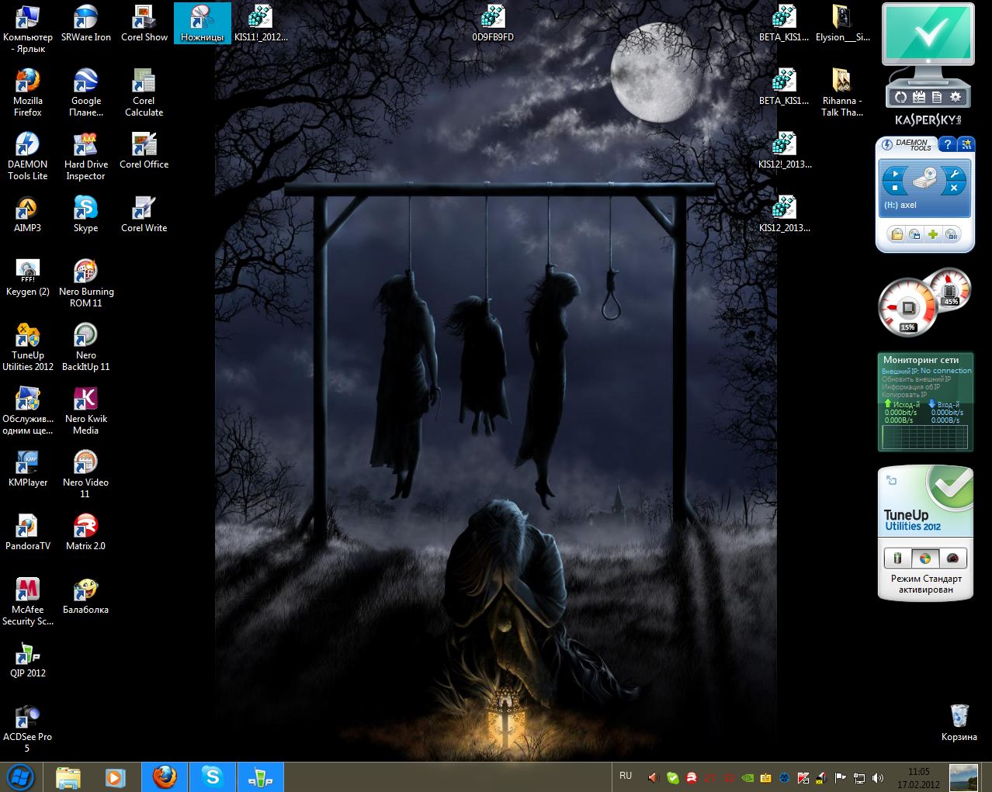Viewport: 992px width, 792px height.
Task: Open the Google Планета Земля shortcut
Action: (x=85, y=92)
